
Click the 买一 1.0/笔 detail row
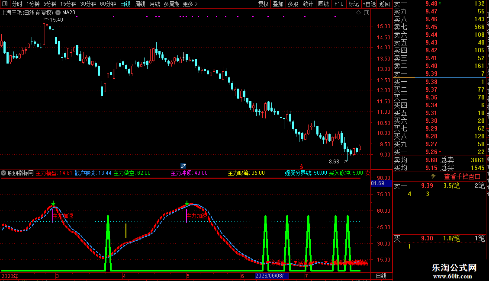[x=439, y=239]
